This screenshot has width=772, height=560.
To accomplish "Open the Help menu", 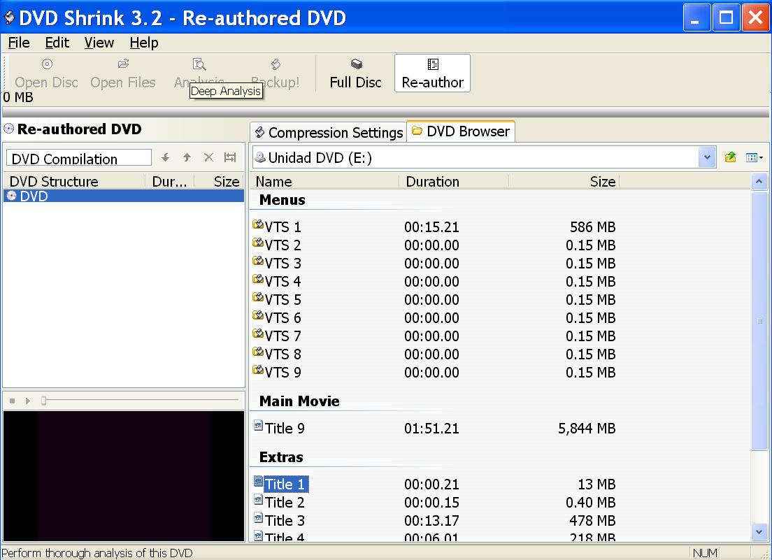I will pyautogui.click(x=144, y=43).
